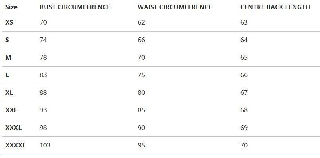Screen dimensions: 320x158
Task: Click centre back length 68 for XXL
Action: coord(244,110)
